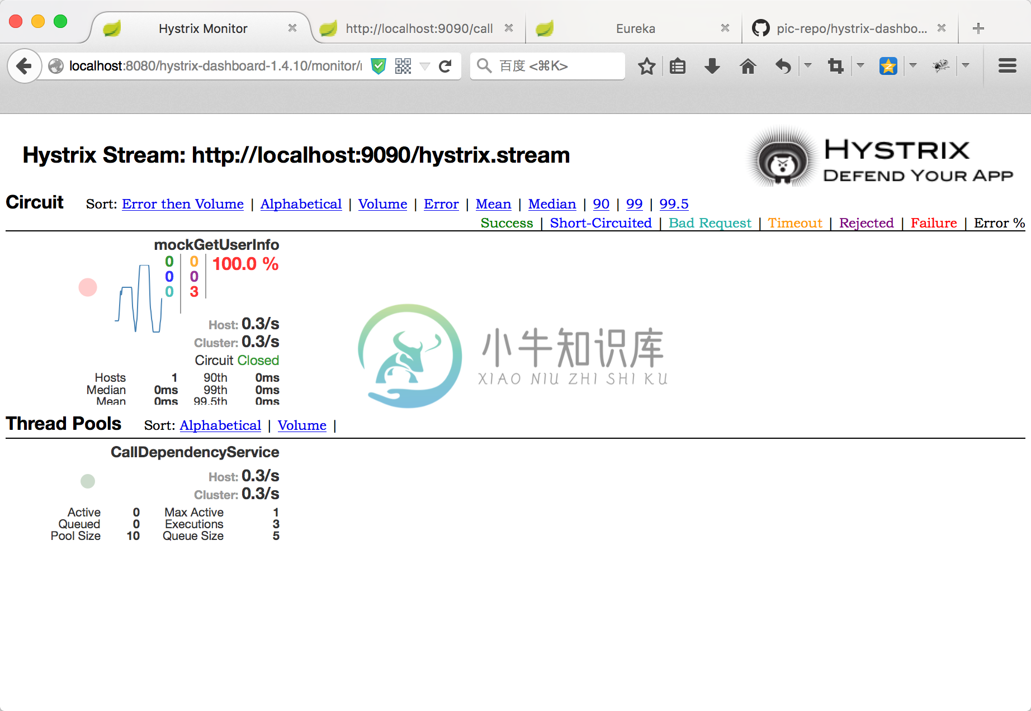Close the Eureka tab

(x=725, y=28)
